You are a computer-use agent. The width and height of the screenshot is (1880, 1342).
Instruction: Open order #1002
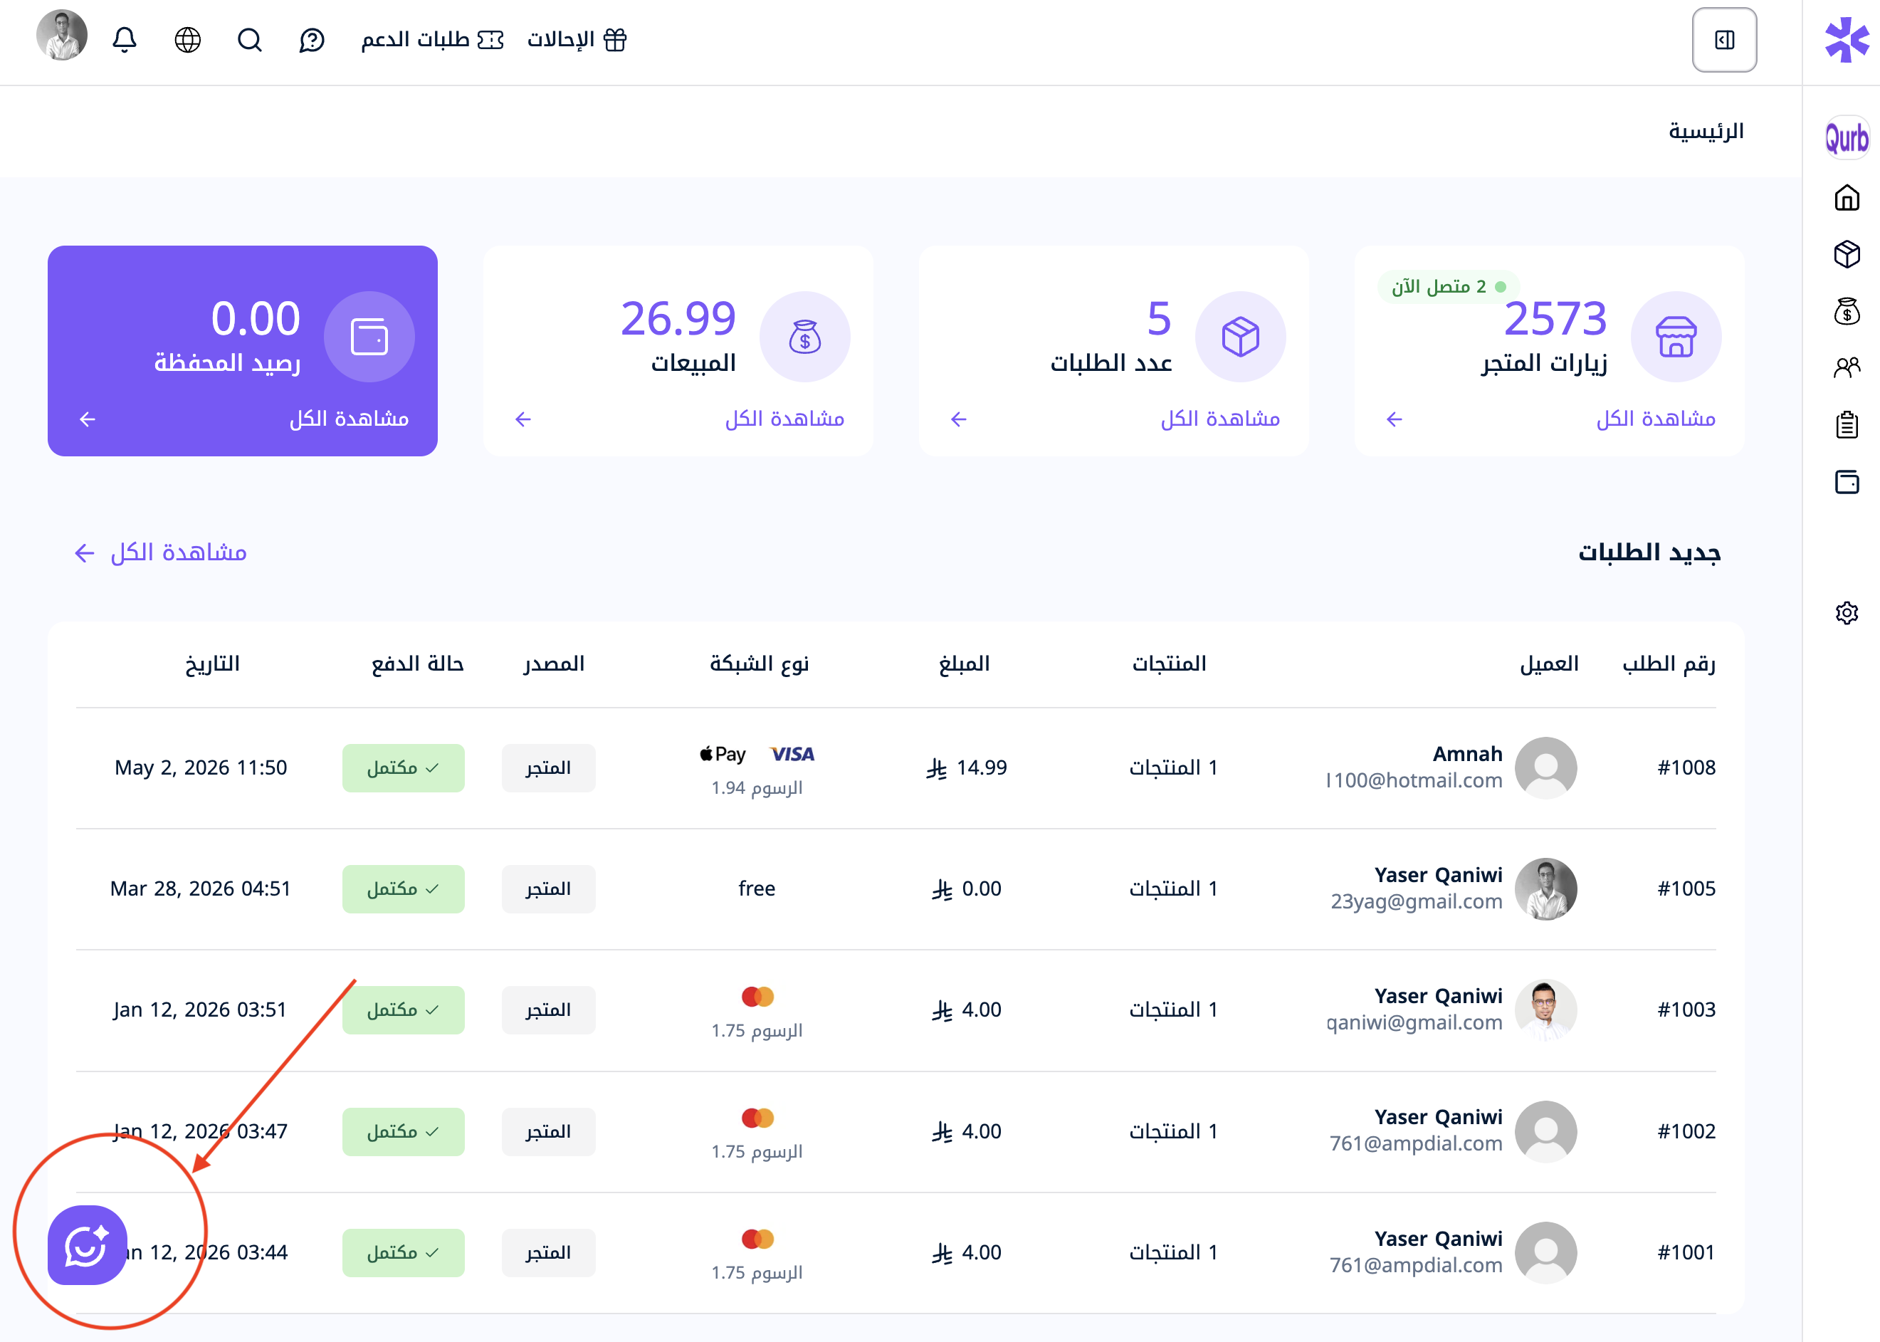click(1686, 1131)
